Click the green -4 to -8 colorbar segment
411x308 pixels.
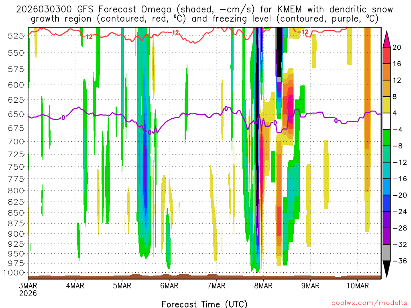387,138
